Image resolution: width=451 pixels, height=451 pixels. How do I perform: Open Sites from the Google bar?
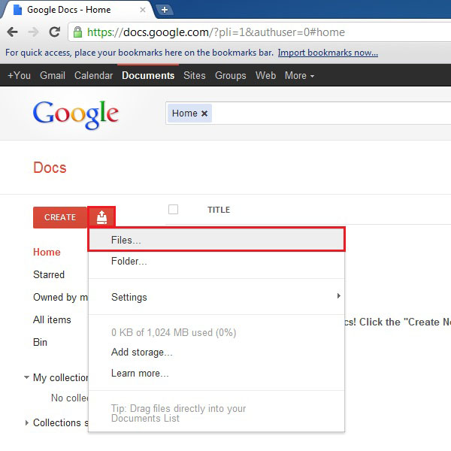pyautogui.click(x=195, y=75)
